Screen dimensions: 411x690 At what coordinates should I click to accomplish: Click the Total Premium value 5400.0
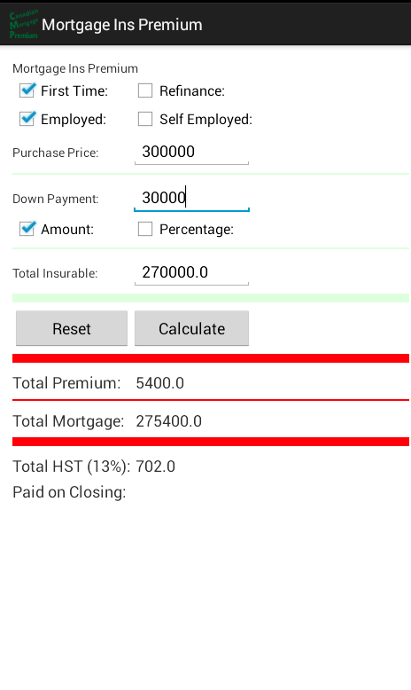pyautogui.click(x=159, y=383)
